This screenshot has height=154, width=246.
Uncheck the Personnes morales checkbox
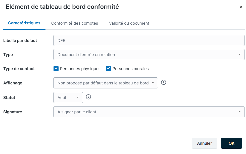pyautogui.click(x=109, y=69)
